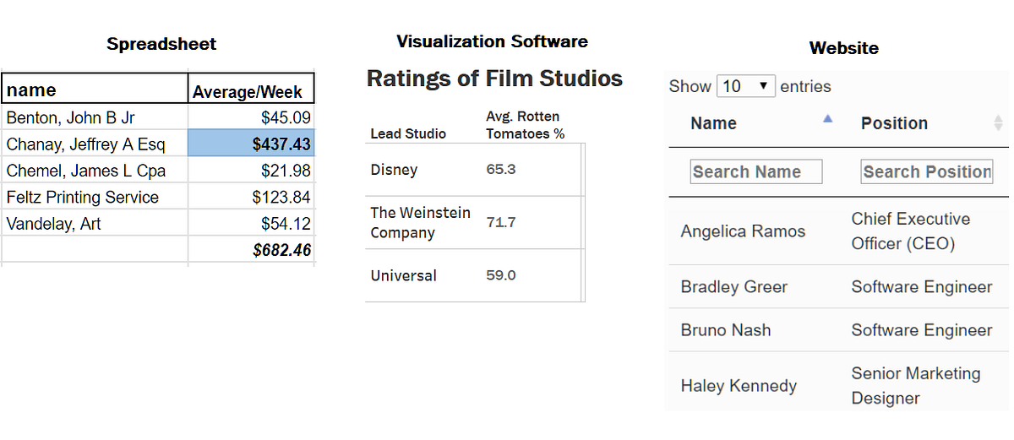Select the Benton, John B Jr cell
The image size is (1014, 440).
pyautogui.click(x=95, y=117)
